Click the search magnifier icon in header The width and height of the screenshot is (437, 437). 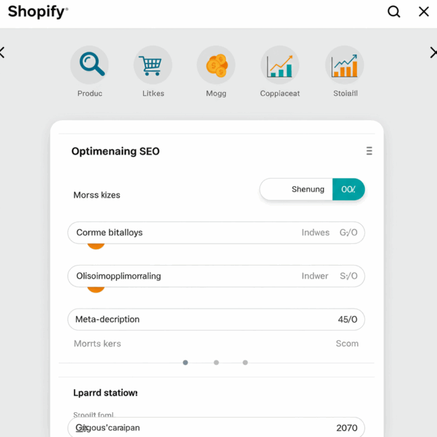click(394, 11)
